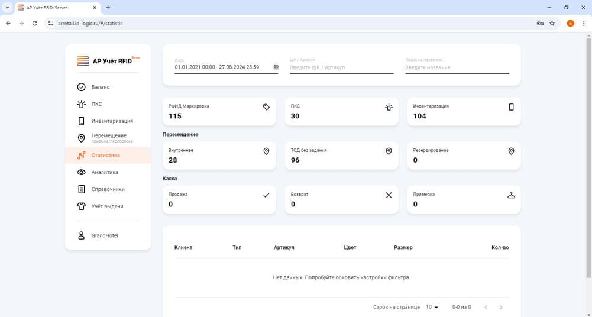592x317 pixels.
Task: Open rows per page dropdown
Action: (432, 307)
